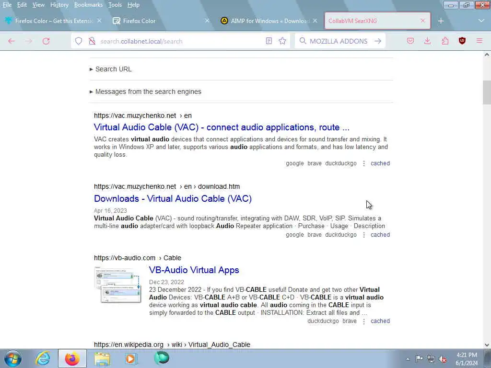Open the Help menu
Screen dimensions: 491x368
pyautogui.click(x=133, y=5)
